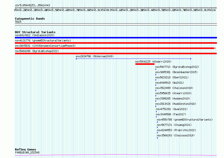Click the Cytogenetic Bands track heading

click(30, 19)
